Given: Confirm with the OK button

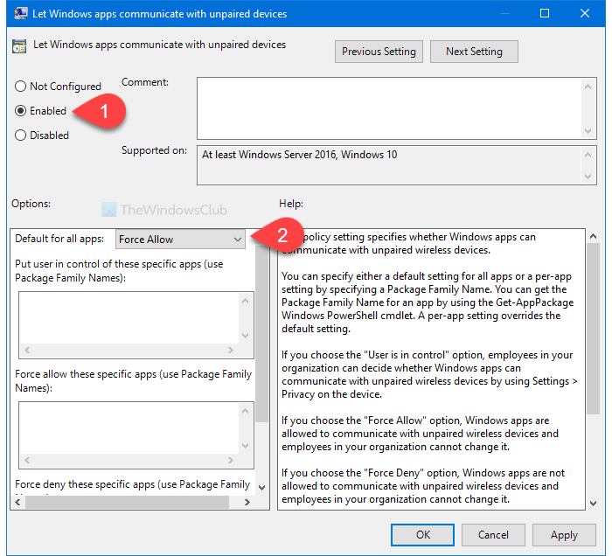Looking at the screenshot, I should point(422,534).
